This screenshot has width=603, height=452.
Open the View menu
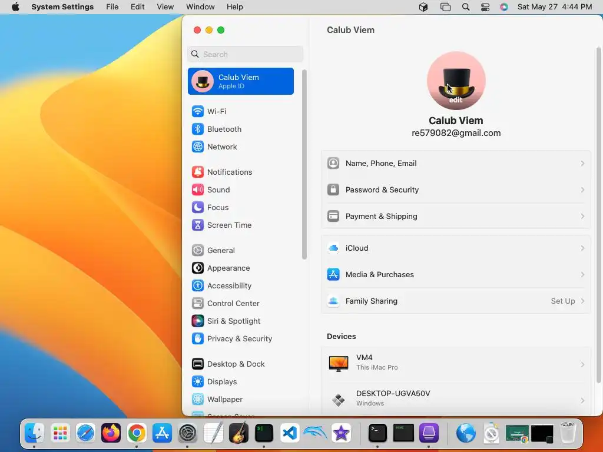pyautogui.click(x=165, y=7)
